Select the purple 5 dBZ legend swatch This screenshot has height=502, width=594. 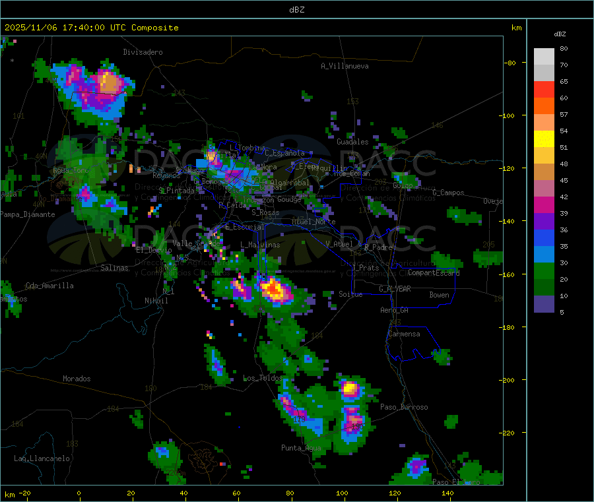click(544, 304)
